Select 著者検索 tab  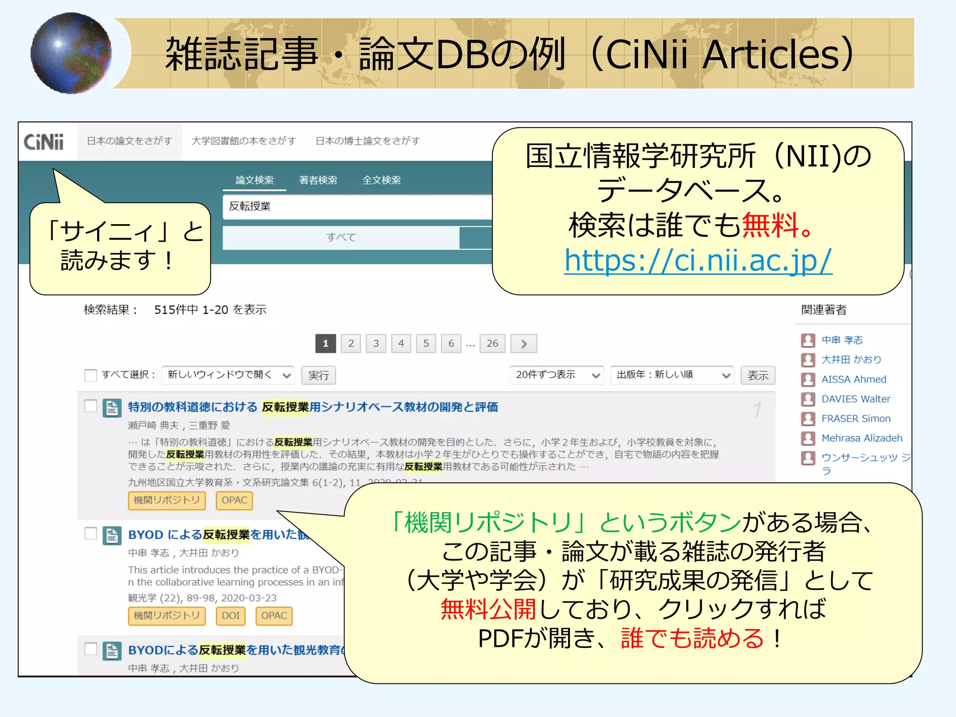(x=318, y=180)
